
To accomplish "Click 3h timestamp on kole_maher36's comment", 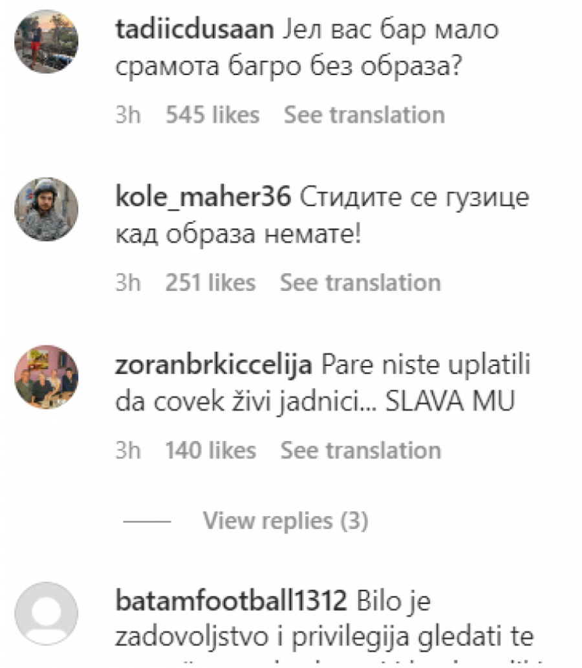I will (128, 283).
